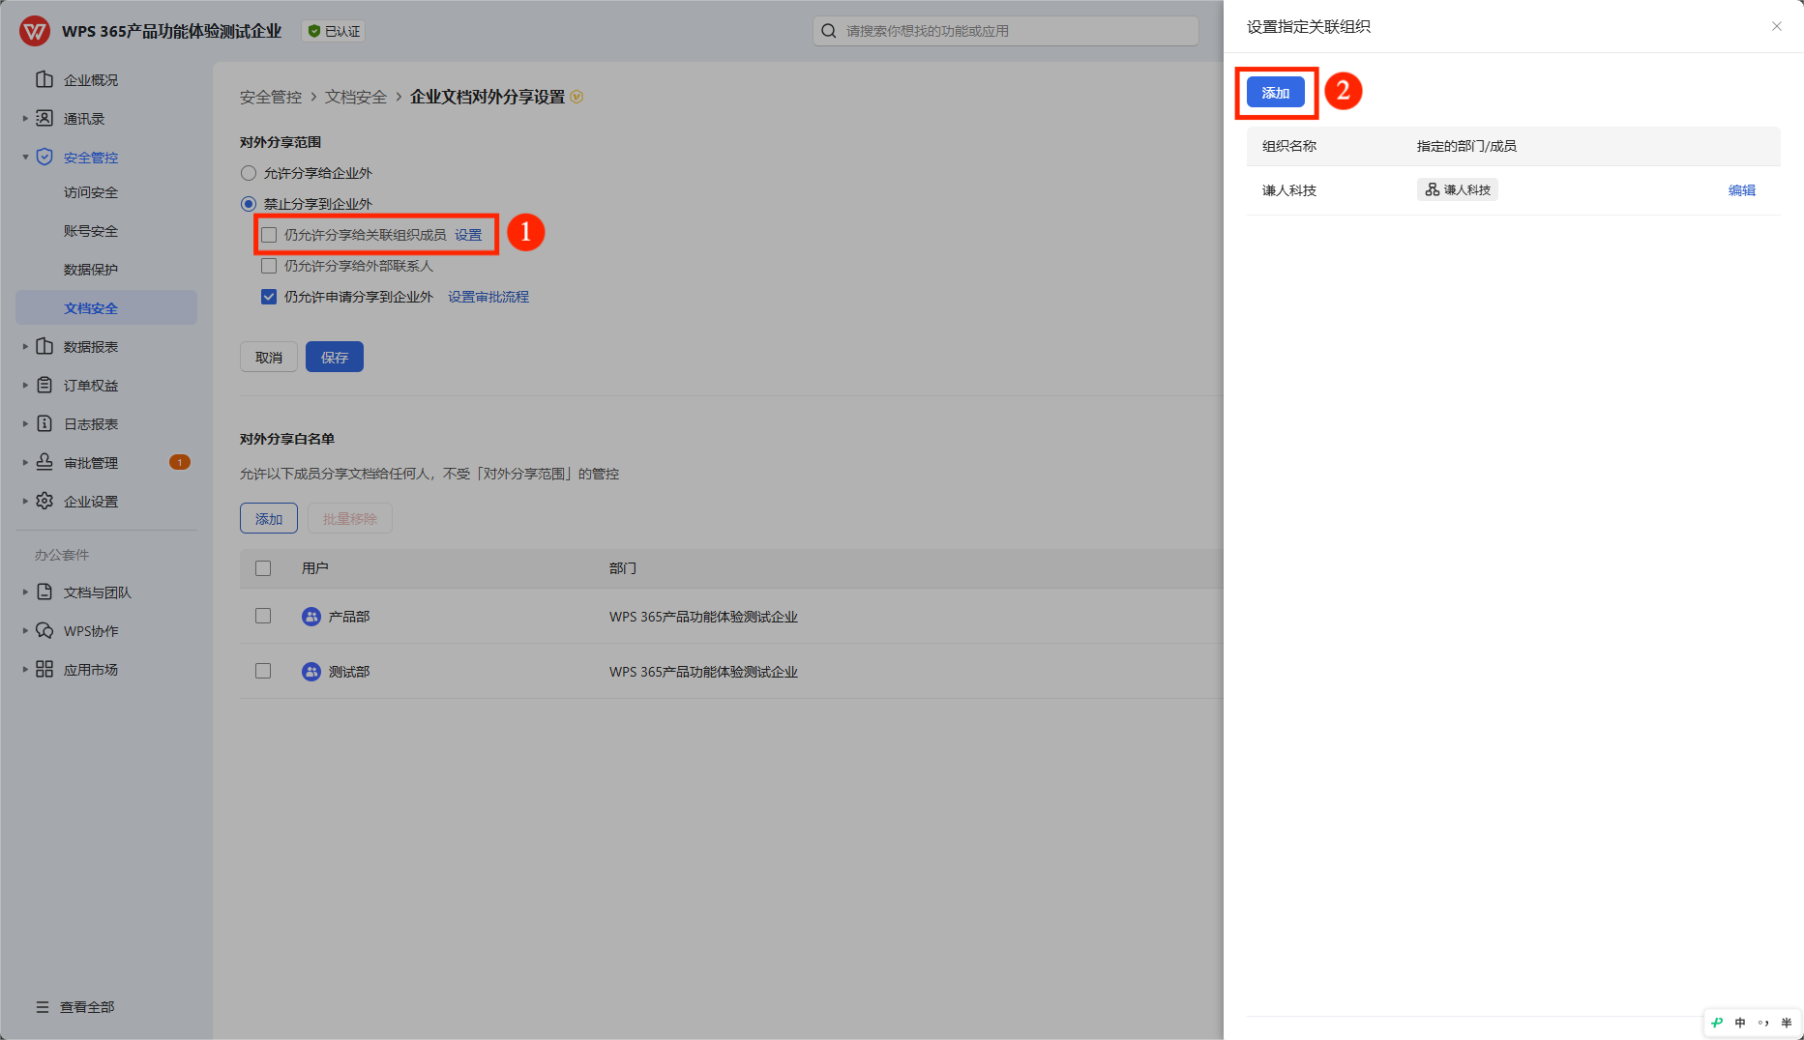Click the 企业概况 sidebar icon

(44, 79)
